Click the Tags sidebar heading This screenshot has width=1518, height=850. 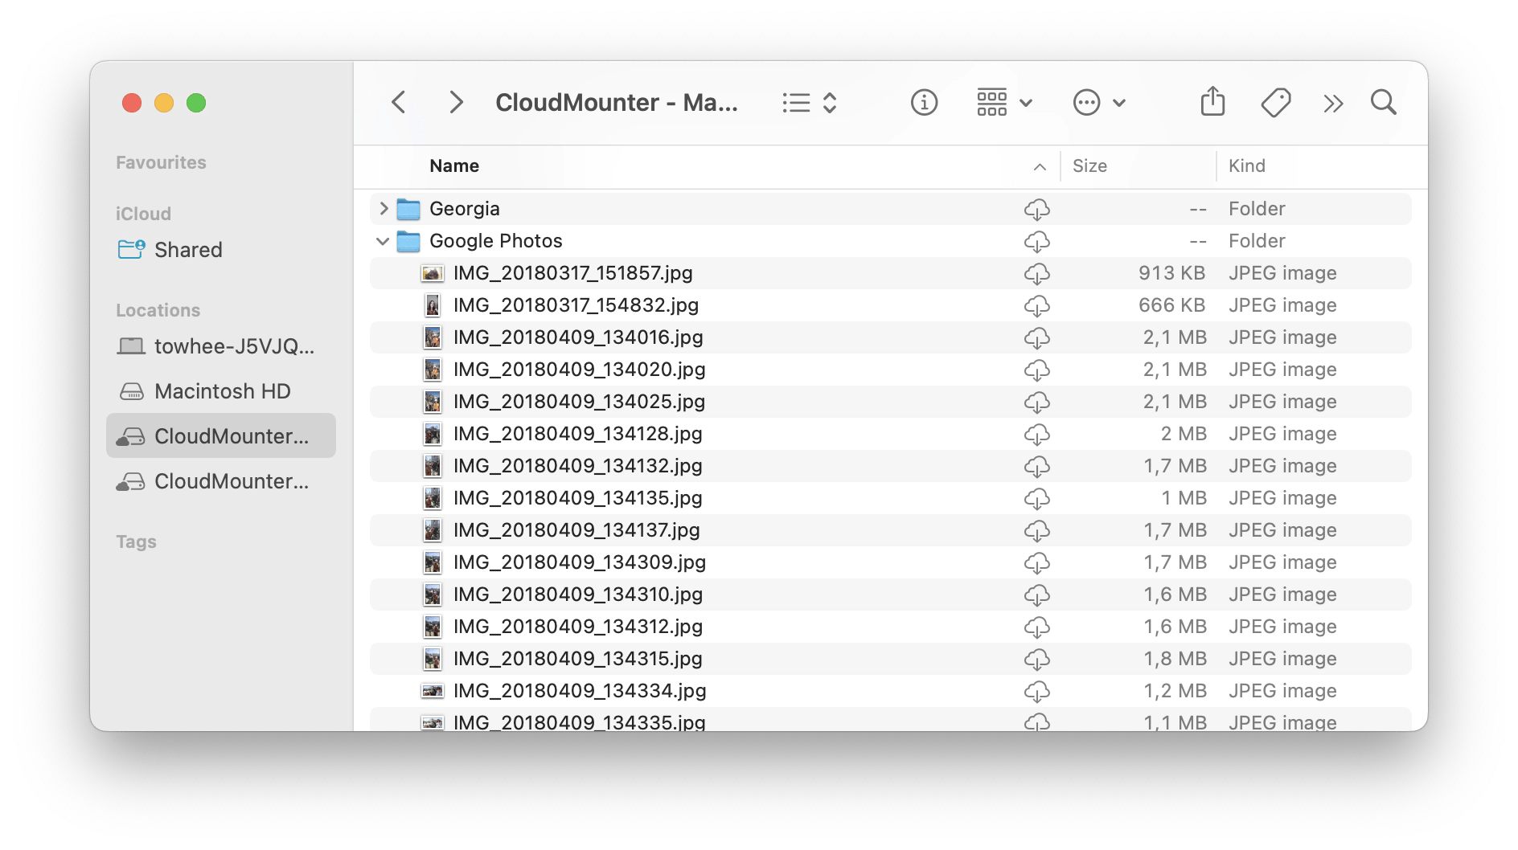(136, 542)
